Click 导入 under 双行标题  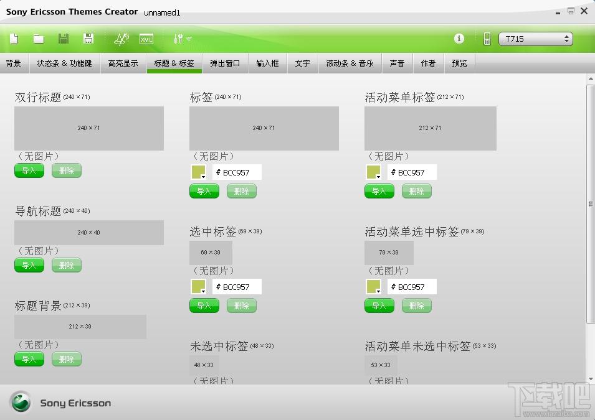pos(29,170)
